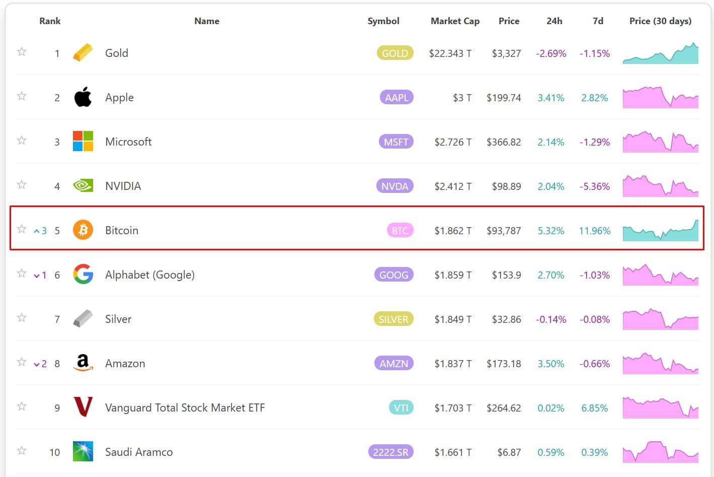Click the 2222.SR symbol badge
Viewport: 714px width, 477px height.
[x=391, y=452]
